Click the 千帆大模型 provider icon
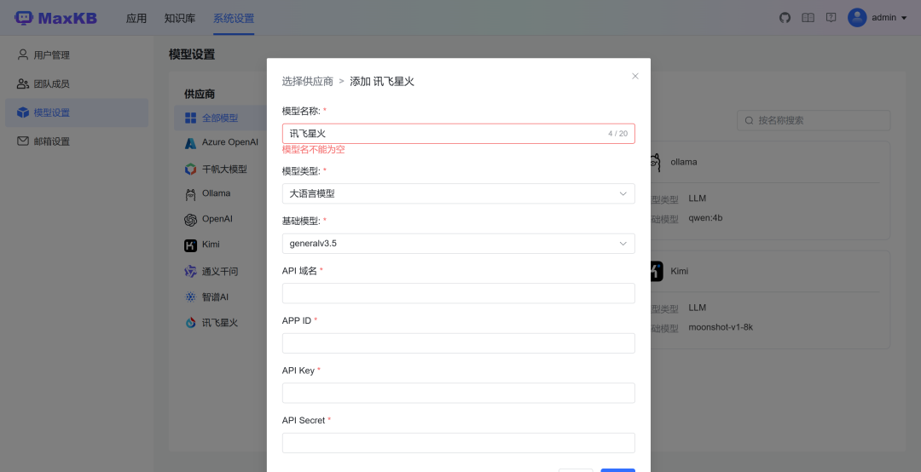 [x=190, y=169]
